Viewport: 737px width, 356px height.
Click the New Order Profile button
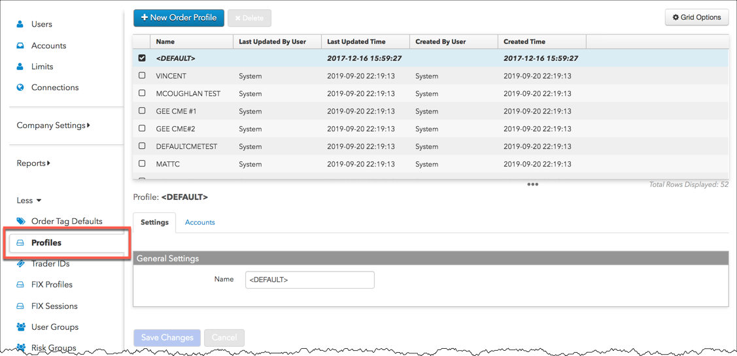point(179,18)
